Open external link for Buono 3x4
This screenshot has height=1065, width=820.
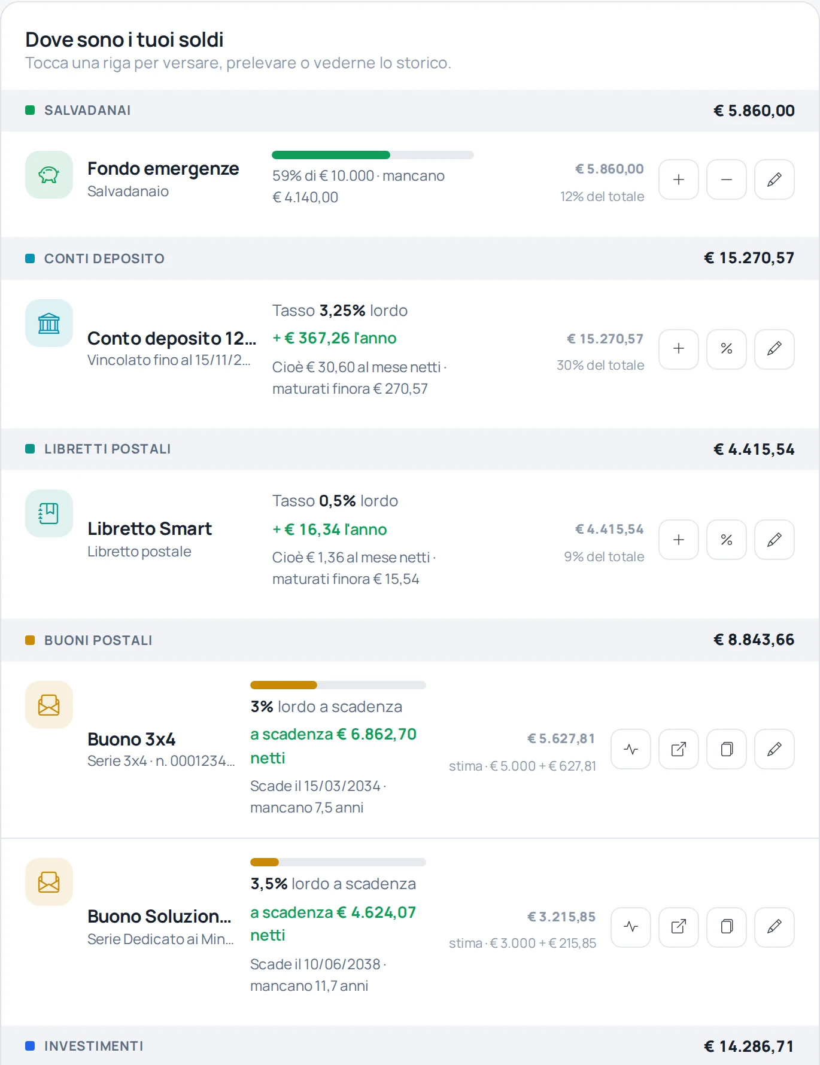click(x=679, y=749)
